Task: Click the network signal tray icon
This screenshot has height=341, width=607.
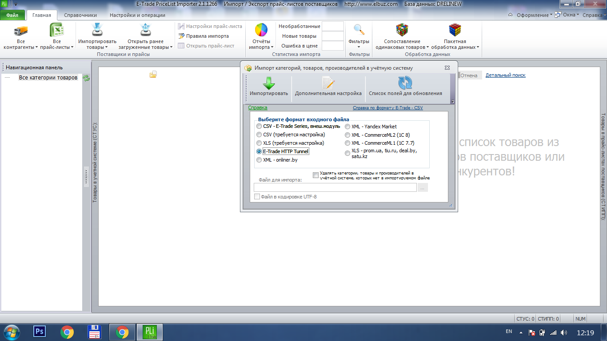Action: (x=553, y=332)
